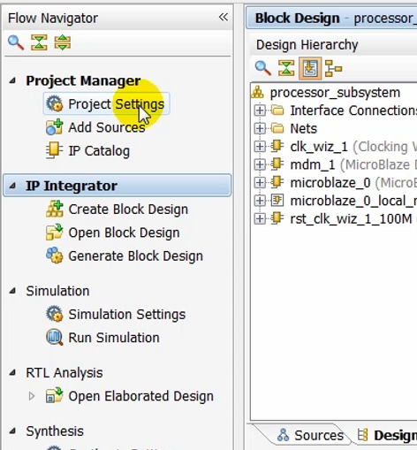This screenshot has height=450, width=417.
Task: Click the IP Catalog chip icon
Action: (x=55, y=150)
